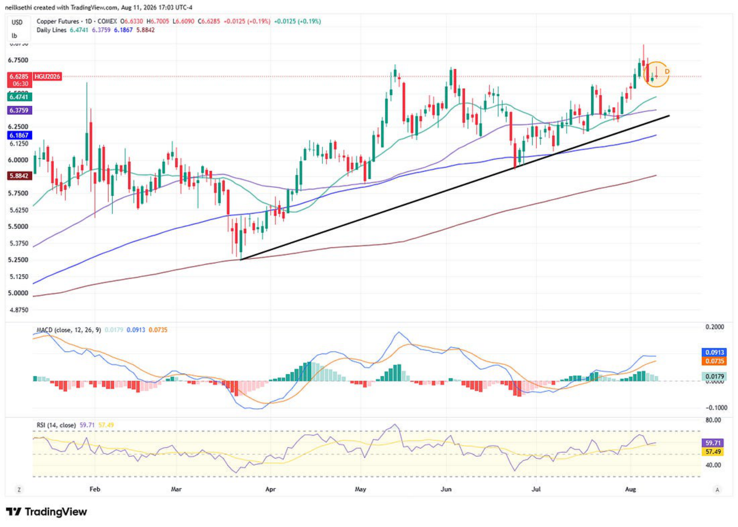Click the Z timezone icon at bottom-left
Image resolution: width=738 pixels, height=527 pixels.
19,489
